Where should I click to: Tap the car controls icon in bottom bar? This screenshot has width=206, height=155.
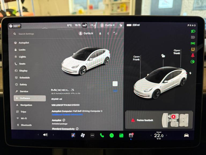(x=186, y=135)
